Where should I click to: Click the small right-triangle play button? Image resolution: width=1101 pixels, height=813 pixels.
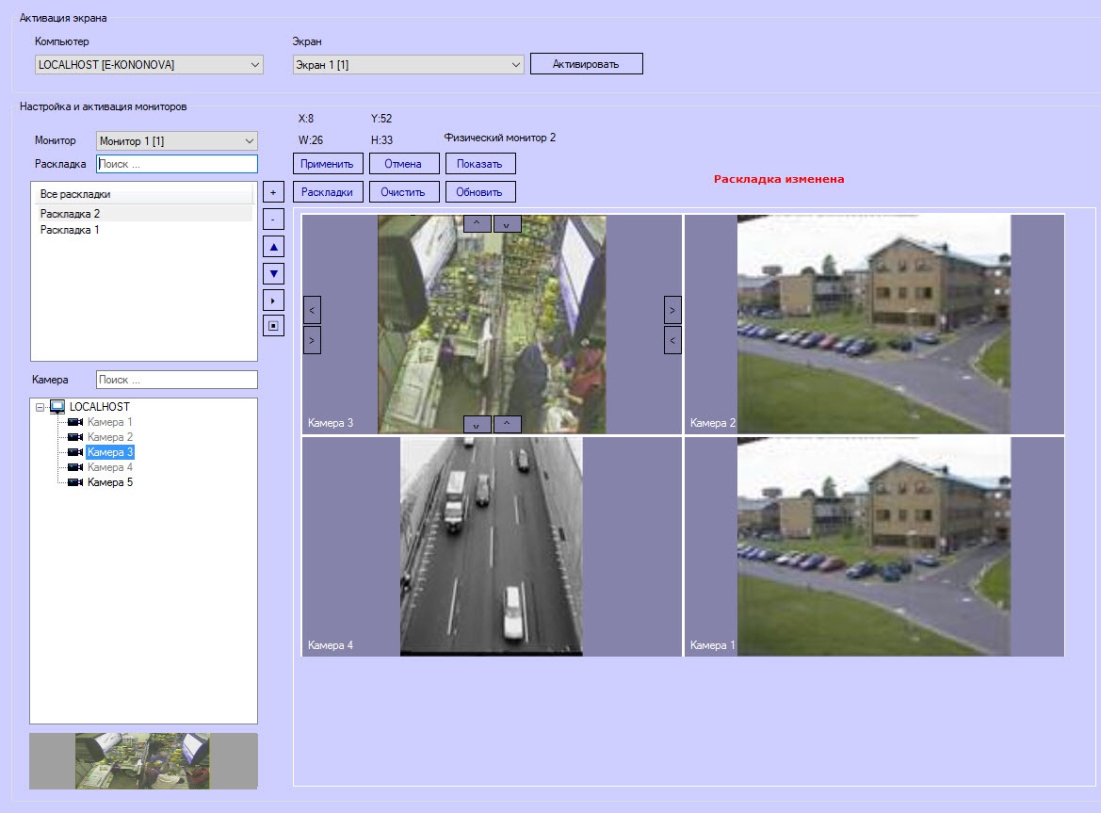click(x=272, y=300)
